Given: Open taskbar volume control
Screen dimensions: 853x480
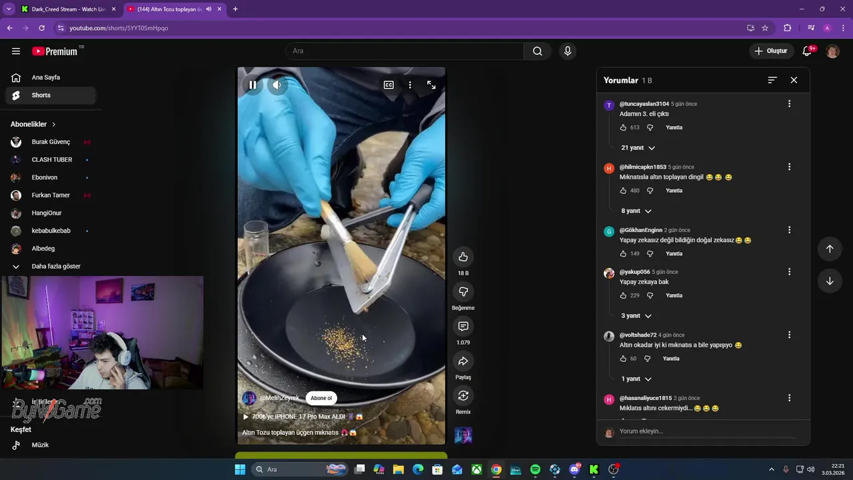Looking at the screenshot, I should pyautogui.click(x=811, y=469).
